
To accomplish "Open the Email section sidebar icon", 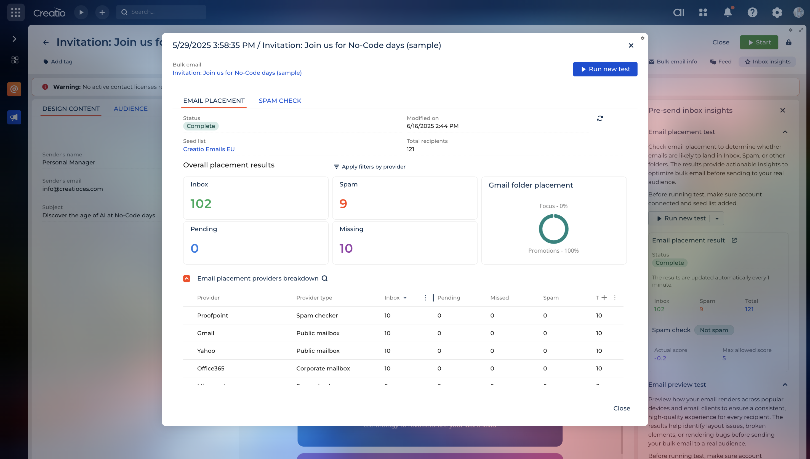I will pos(14,89).
